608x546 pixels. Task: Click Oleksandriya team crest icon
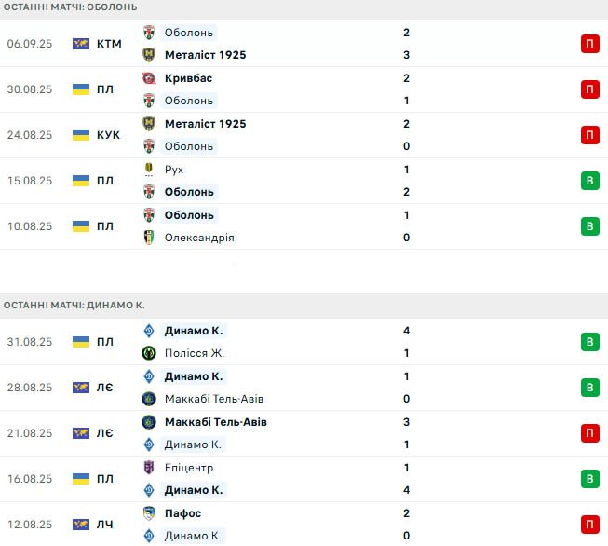[149, 238]
